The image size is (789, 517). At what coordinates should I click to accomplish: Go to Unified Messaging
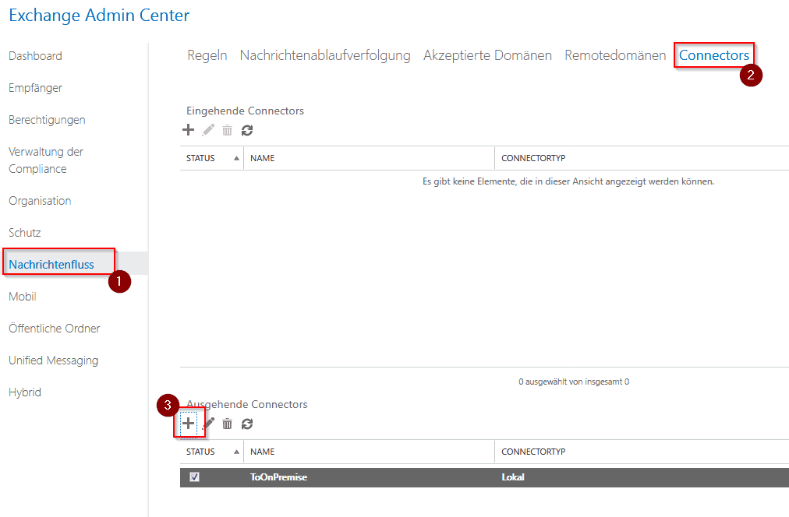53,360
